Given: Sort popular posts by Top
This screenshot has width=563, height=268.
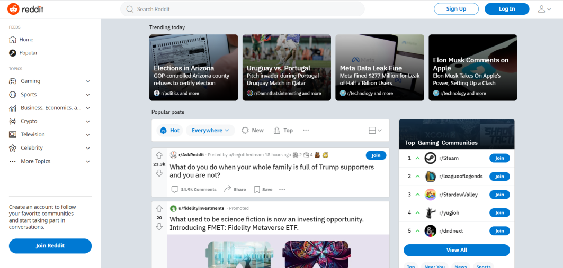Looking at the screenshot, I should (x=283, y=131).
